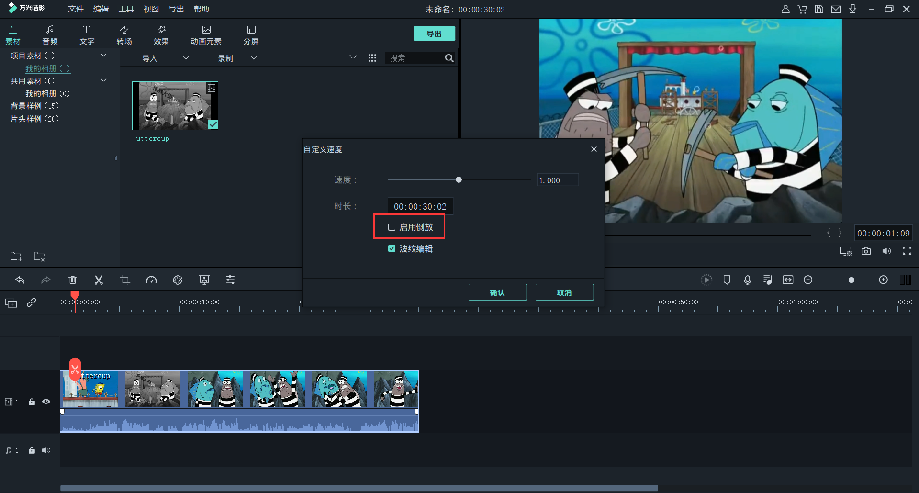Click the 确认 confirm button
Screen dimensions: 919x493
point(497,292)
